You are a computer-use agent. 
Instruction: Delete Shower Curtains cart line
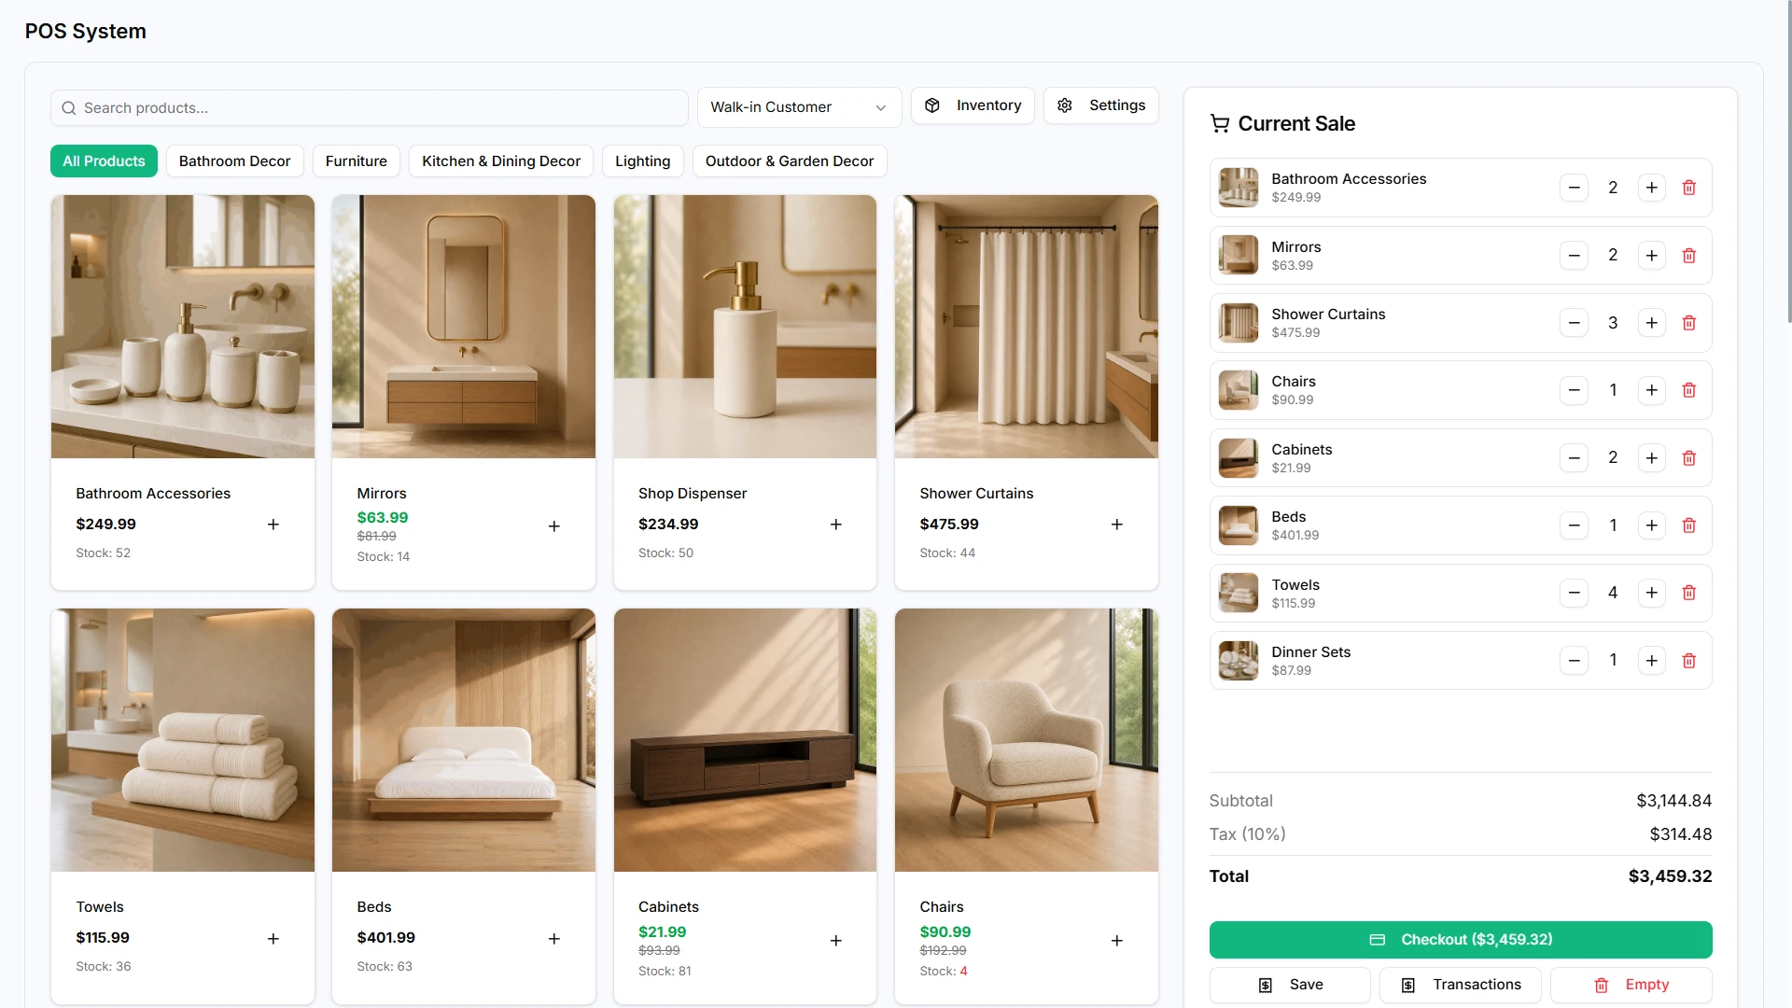[x=1688, y=323]
